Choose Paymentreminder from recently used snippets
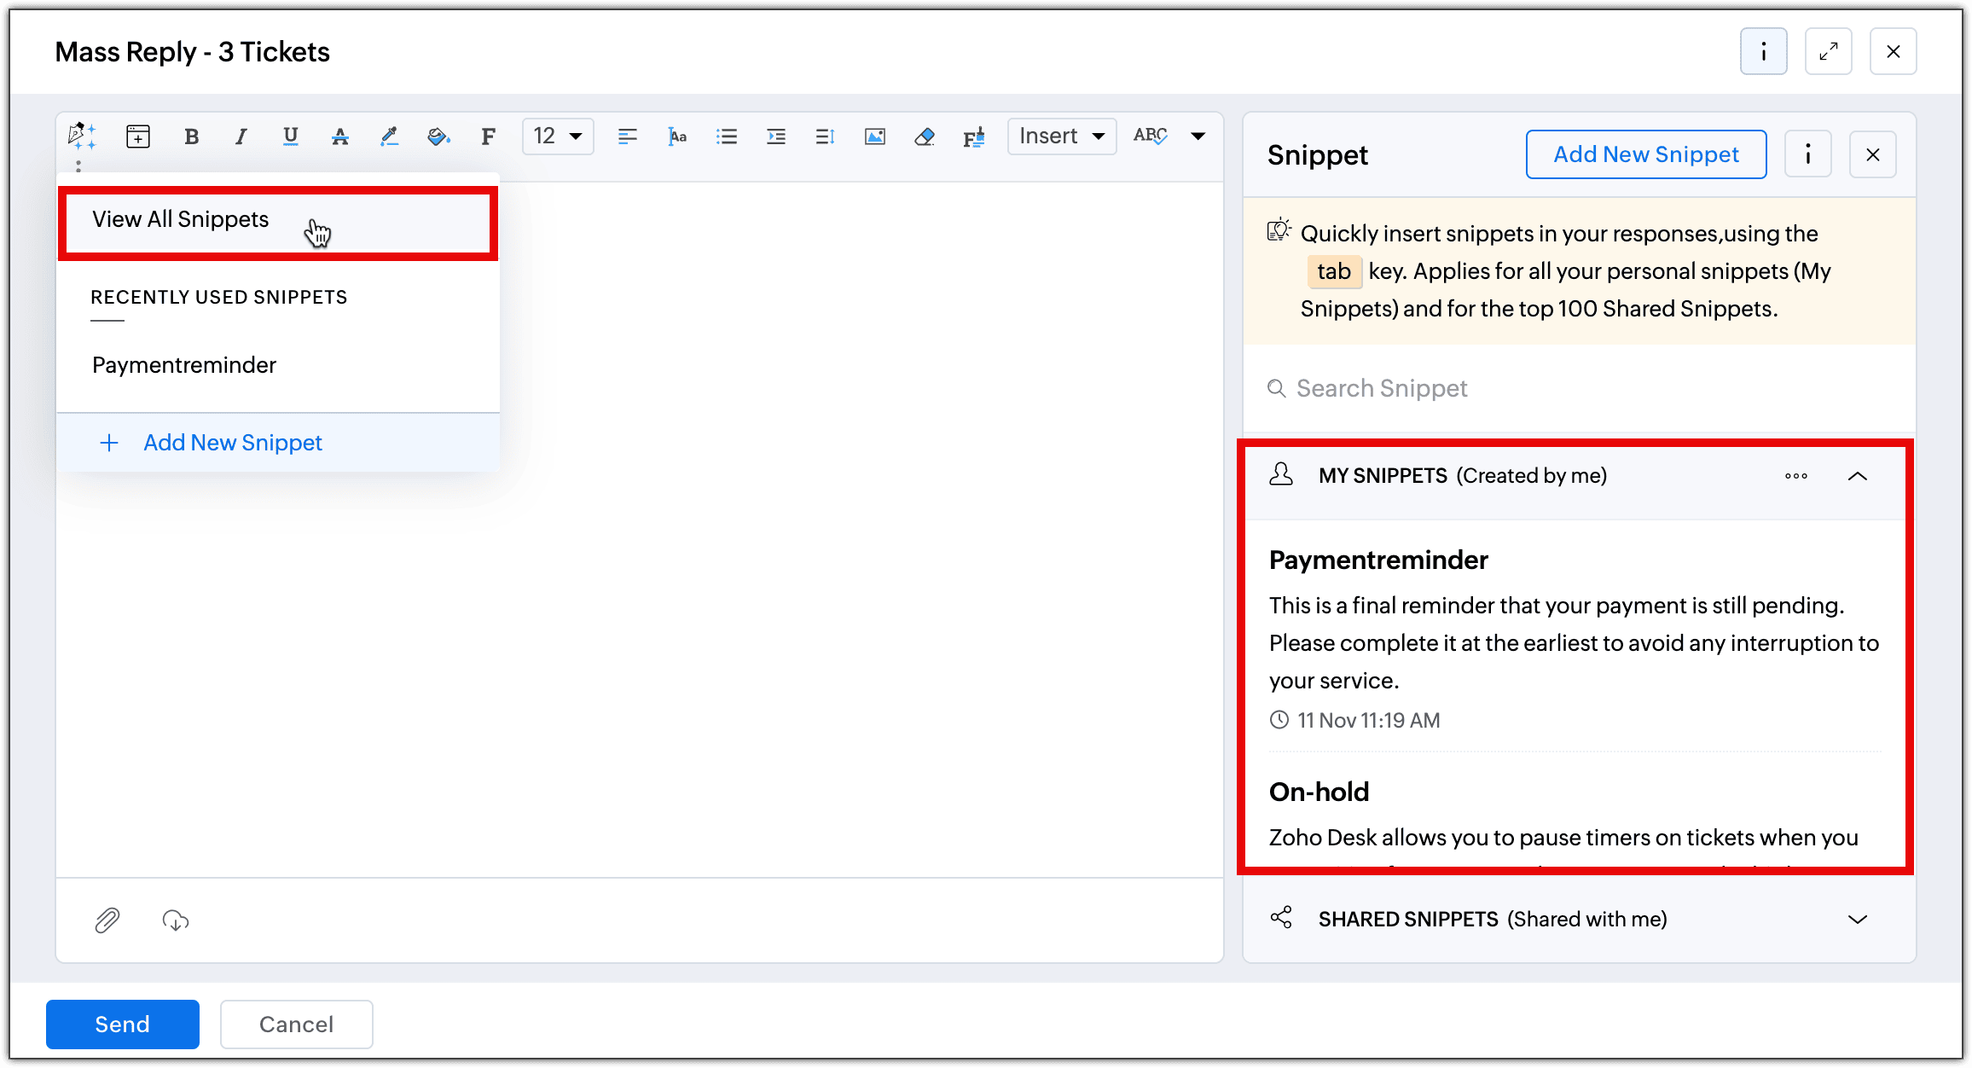This screenshot has width=1972, height=1068. [x=184, y=365]
